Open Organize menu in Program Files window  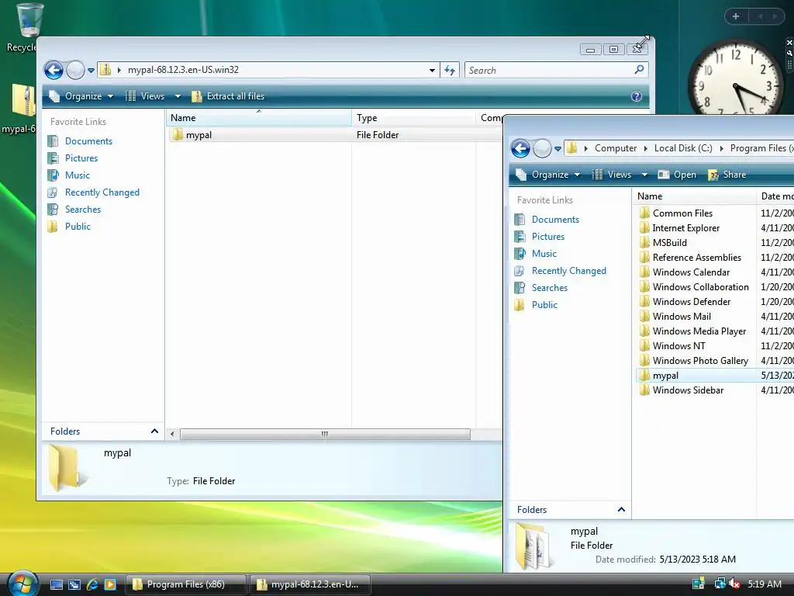(x=548, y=175)
